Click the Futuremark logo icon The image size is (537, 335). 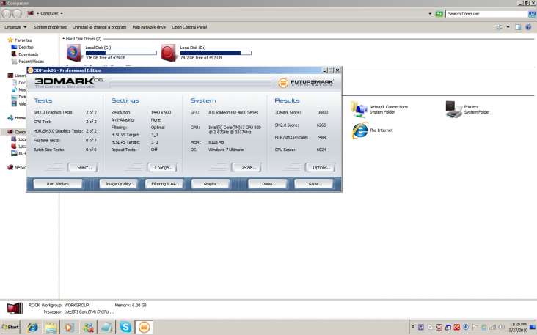(283, 83)
